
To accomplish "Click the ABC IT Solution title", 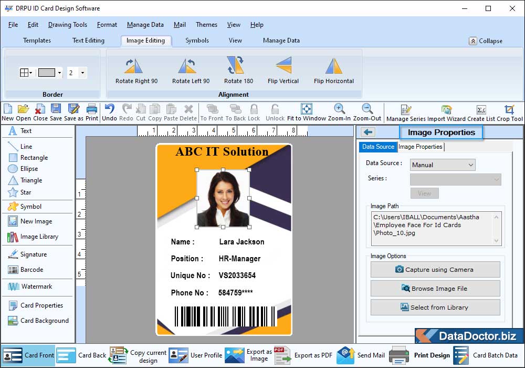I will point(222,152).
